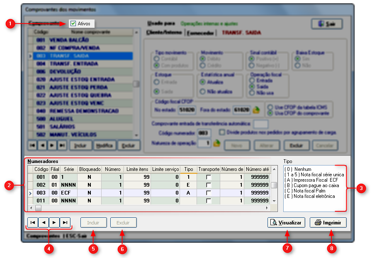Image resolution: width=372 pixels, height=258 pixels.
Task: Click Tipo cell A in row 003
Action: tap(188, 193)
